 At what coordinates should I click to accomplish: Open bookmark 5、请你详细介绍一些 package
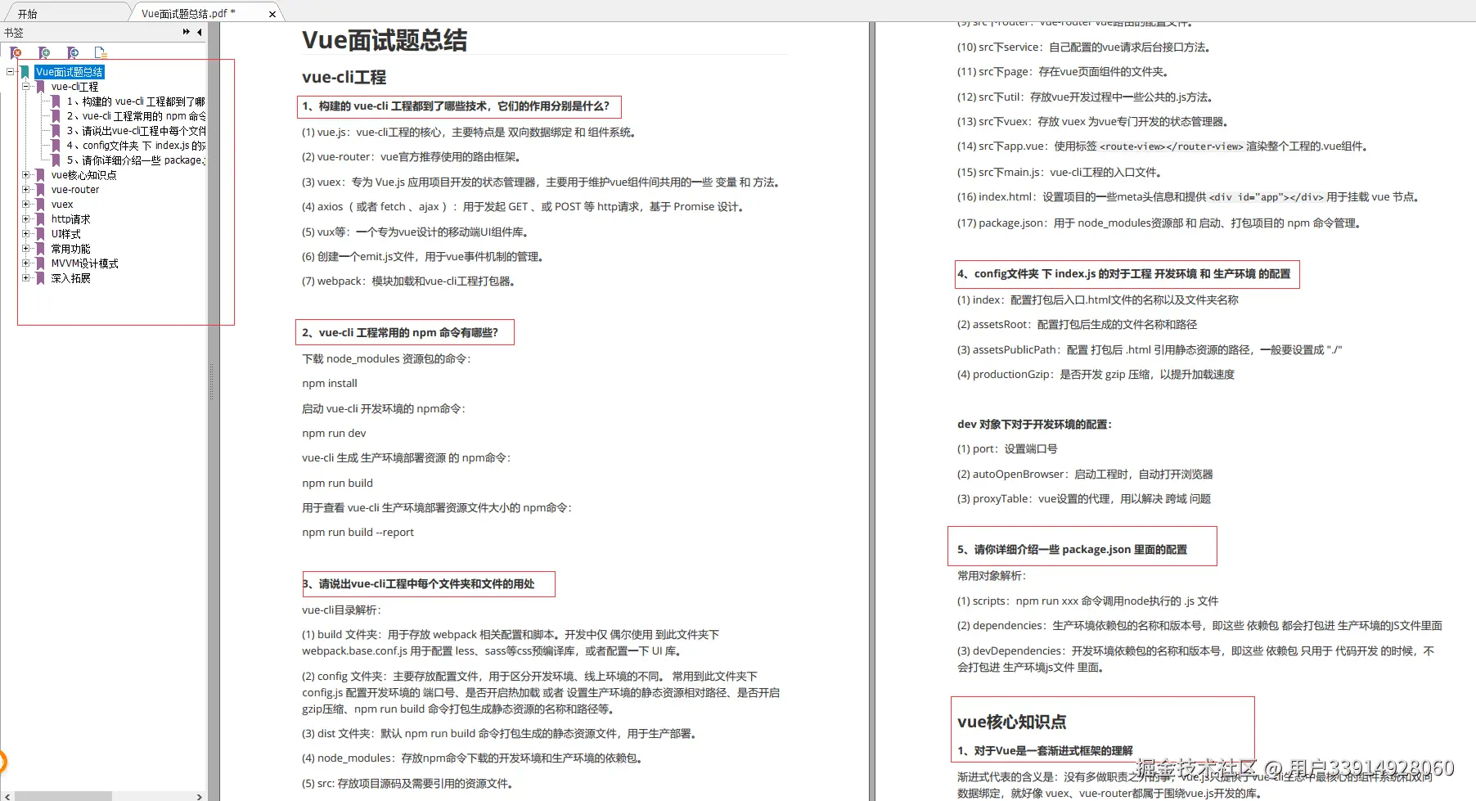point(136,160)
